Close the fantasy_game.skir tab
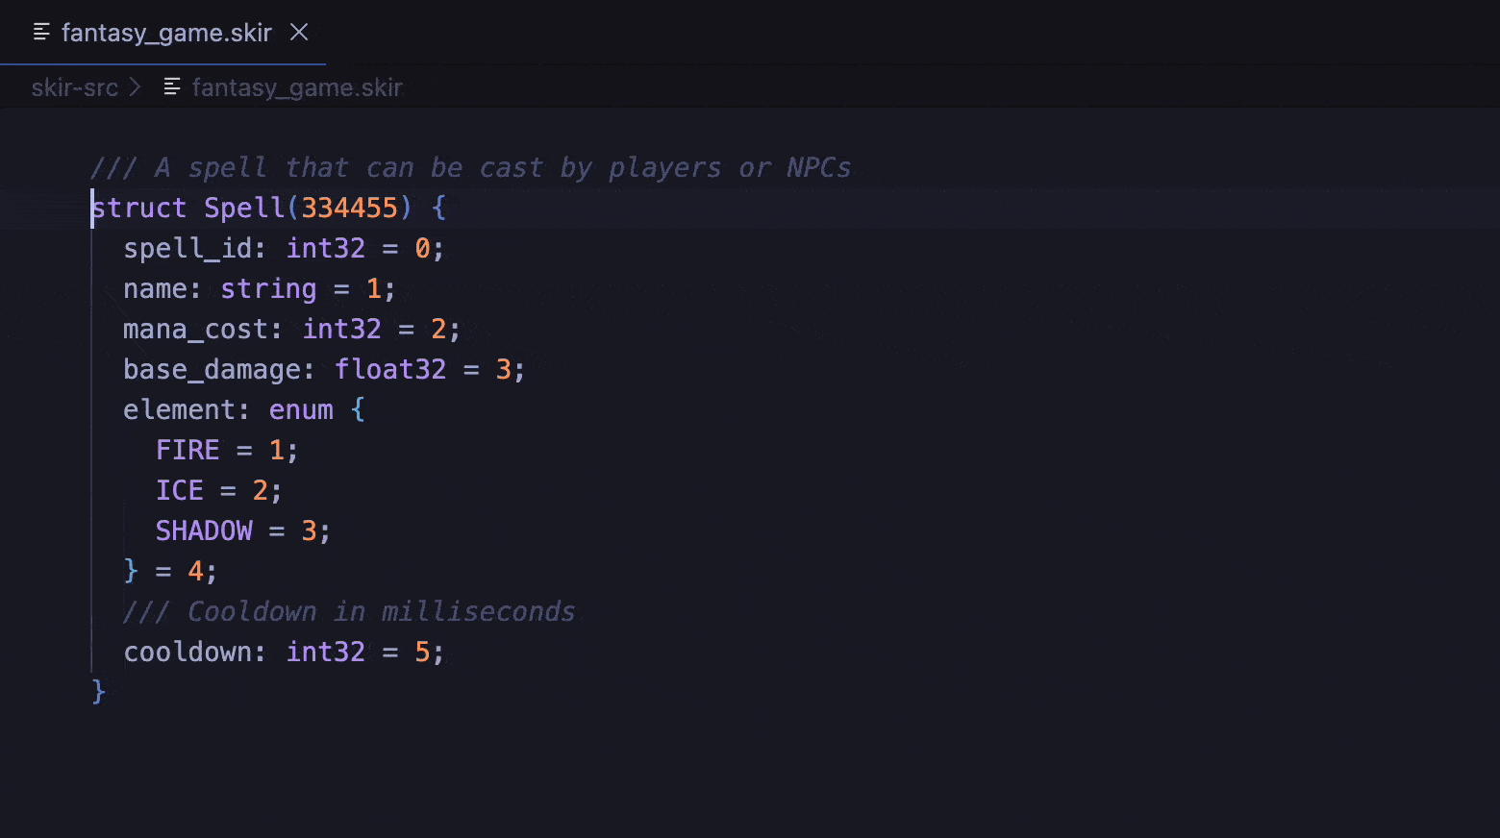1500x838 pixels. coord(299,33)
